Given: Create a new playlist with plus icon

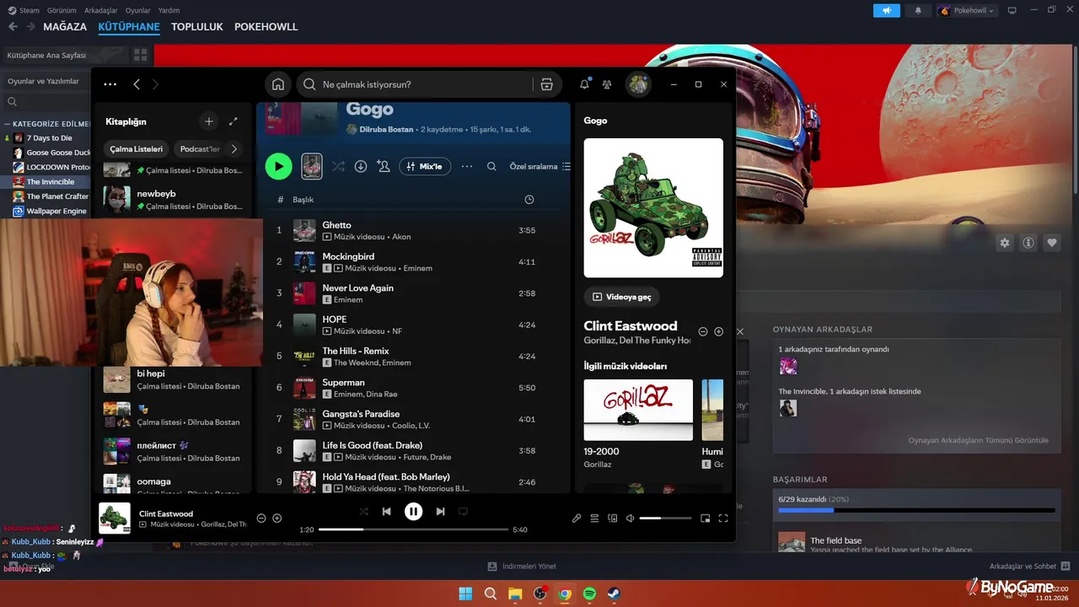Looking at the screenshot, I should point(209,121).
